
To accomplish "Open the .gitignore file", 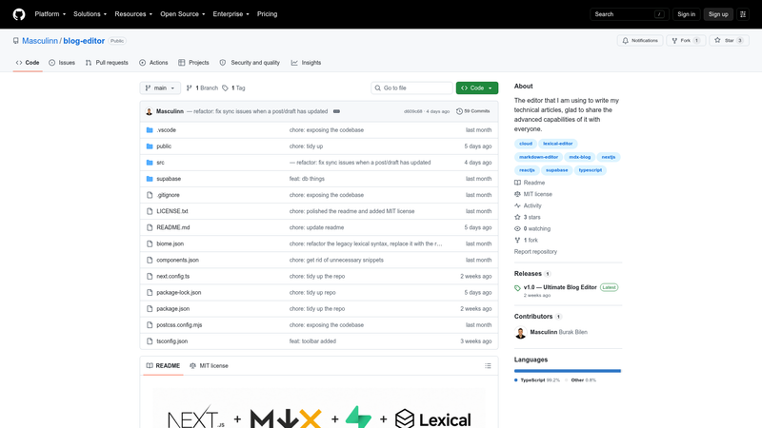I will [x=169, y=195].
